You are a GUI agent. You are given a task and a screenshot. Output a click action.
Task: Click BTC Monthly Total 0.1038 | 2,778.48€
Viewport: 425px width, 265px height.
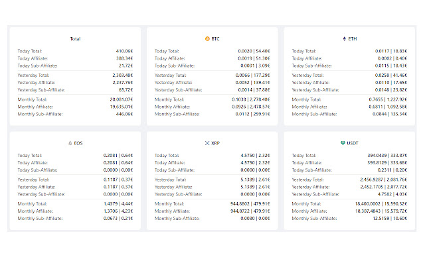(251, 99)
